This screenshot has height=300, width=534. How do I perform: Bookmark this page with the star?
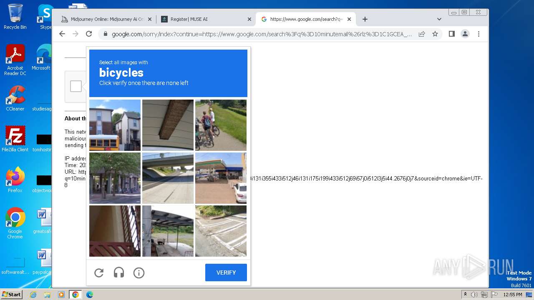coord(435,34)
